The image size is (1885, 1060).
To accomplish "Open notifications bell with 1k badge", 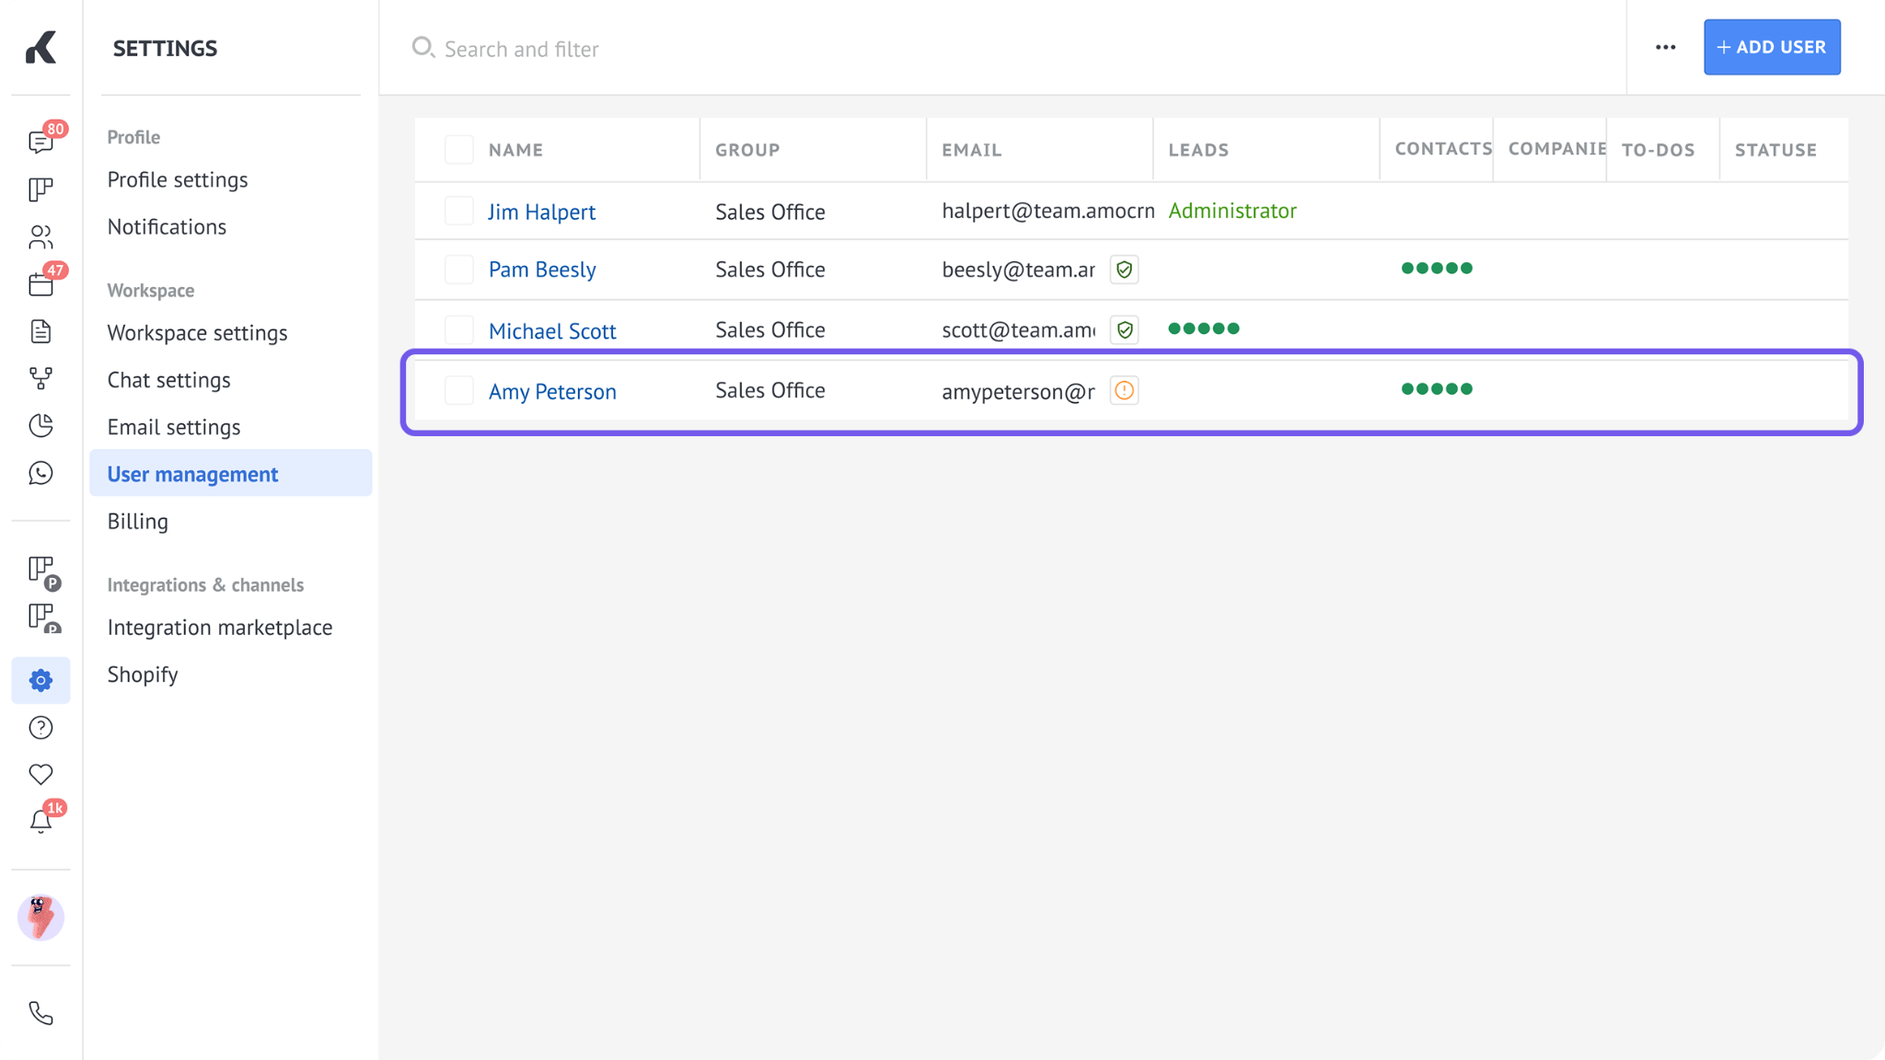I will [40, 821].
